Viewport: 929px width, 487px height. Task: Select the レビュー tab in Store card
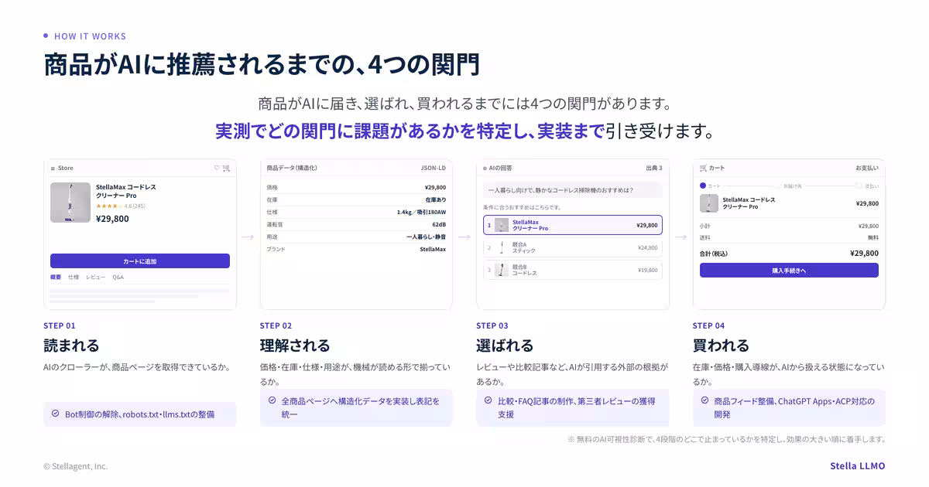(96, 277)
